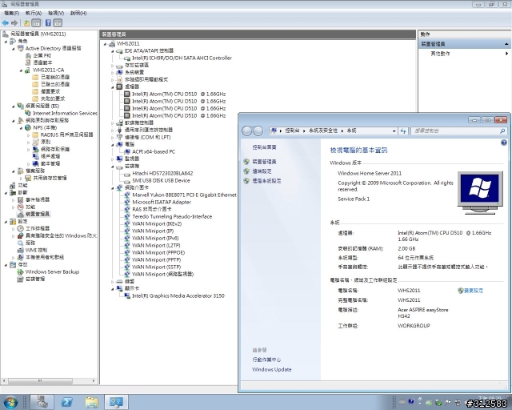Viewport: 512px width, 410px height.
Task: Expand the 網路存取保護 node
Action: pyautogui.click(x=29, y=149)
